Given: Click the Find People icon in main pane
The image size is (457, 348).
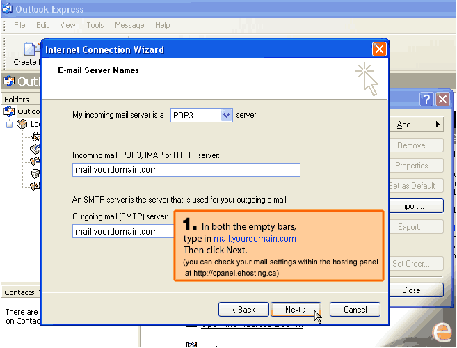Looking at the screenshot, I should [x=191, y=345].
